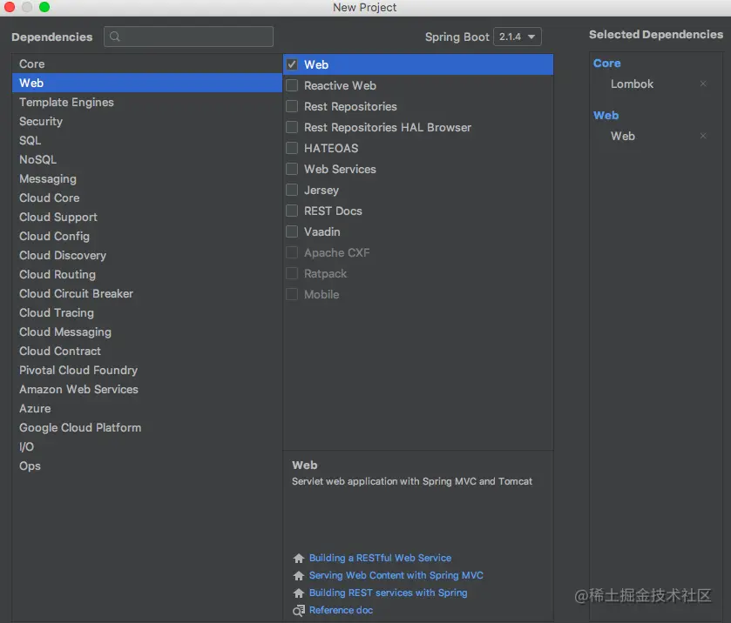Open the Spring Boot version dropdown
The image size is (731, 623).
(x=518, y=37)
